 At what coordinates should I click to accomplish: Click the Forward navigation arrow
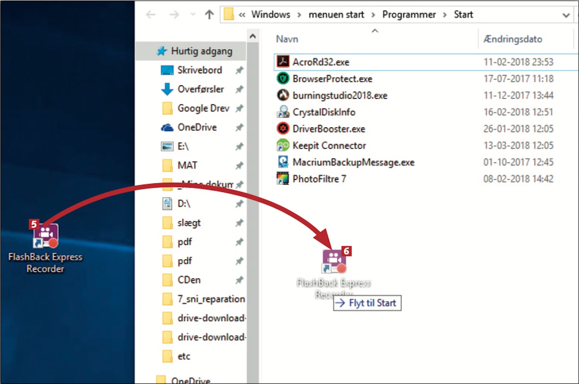174,15
